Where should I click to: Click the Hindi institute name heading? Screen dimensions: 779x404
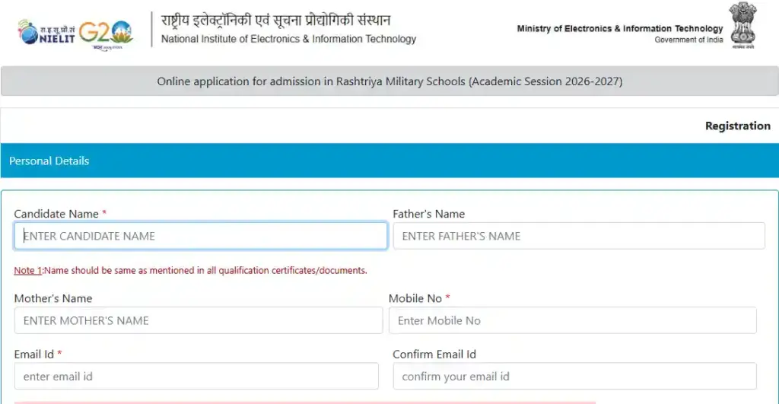coord(276,20)
